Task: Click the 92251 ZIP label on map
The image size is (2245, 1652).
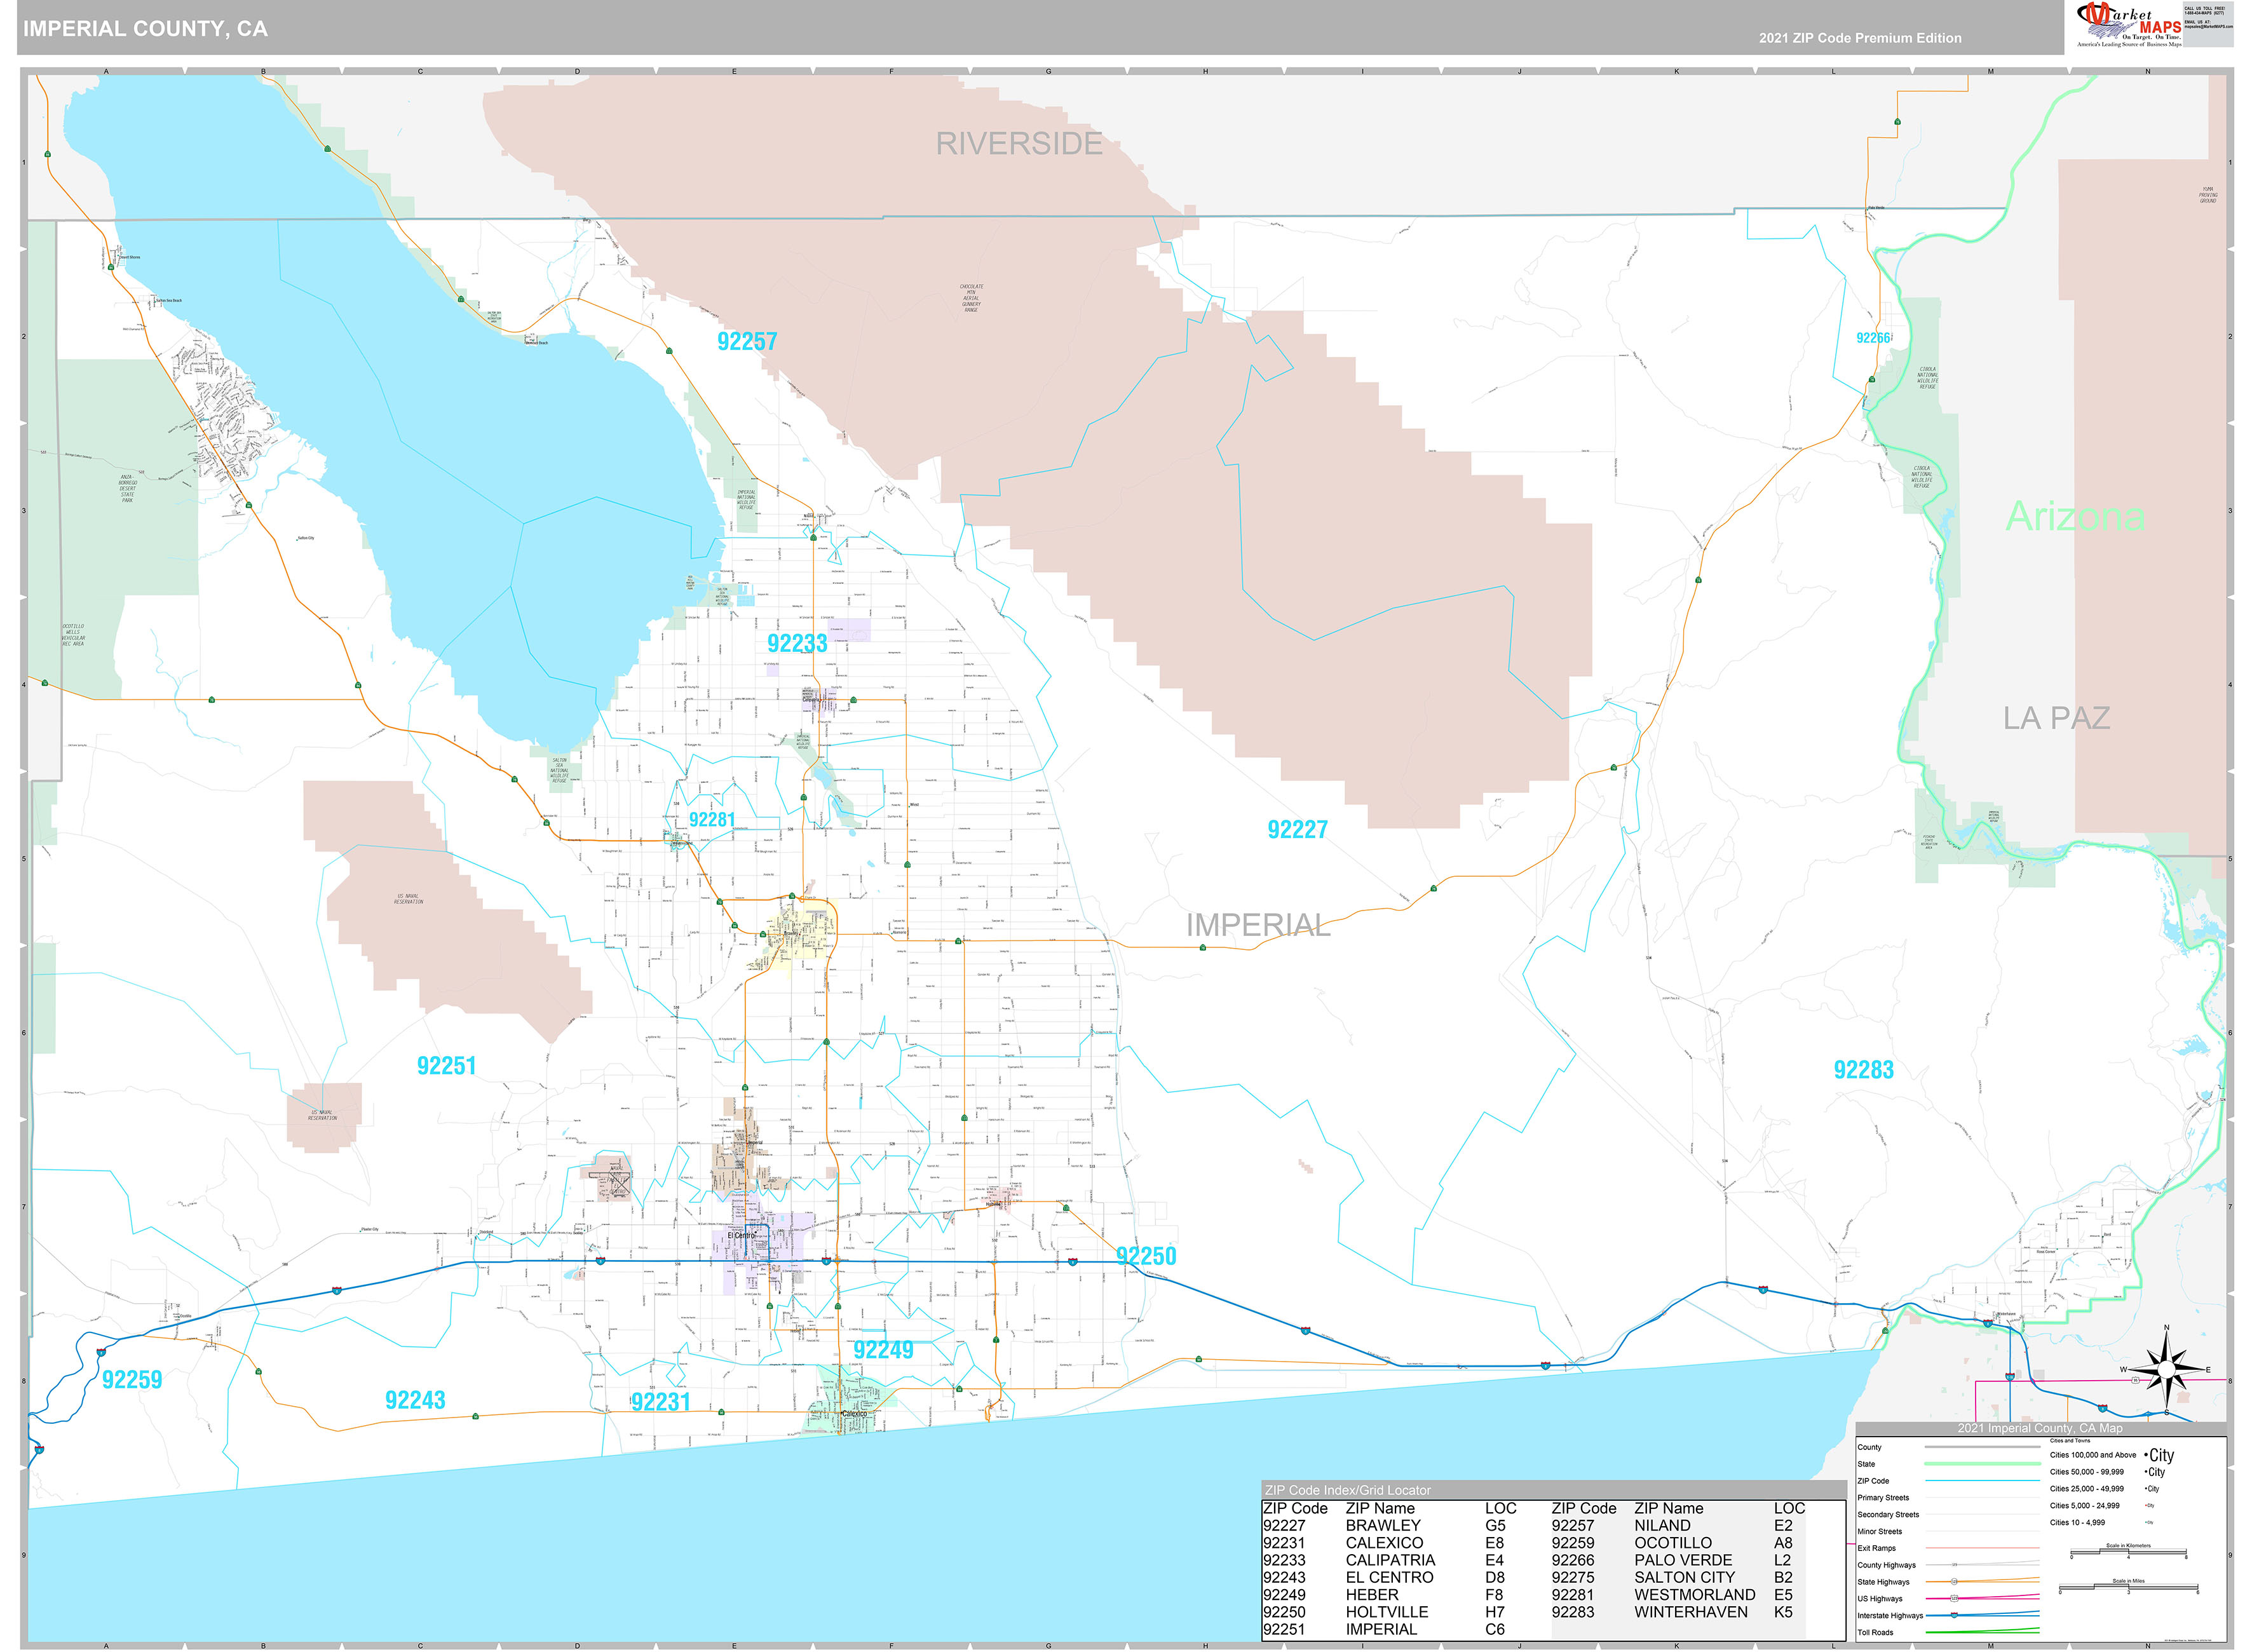Action: tap(446, 1066)
